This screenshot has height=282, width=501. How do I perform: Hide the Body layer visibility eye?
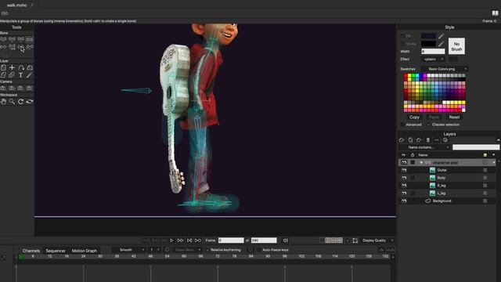coord(404,178)
